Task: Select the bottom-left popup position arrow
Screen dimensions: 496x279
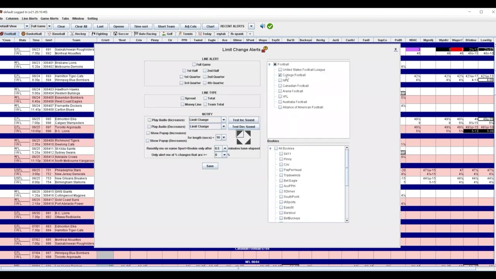Action: 239,141
